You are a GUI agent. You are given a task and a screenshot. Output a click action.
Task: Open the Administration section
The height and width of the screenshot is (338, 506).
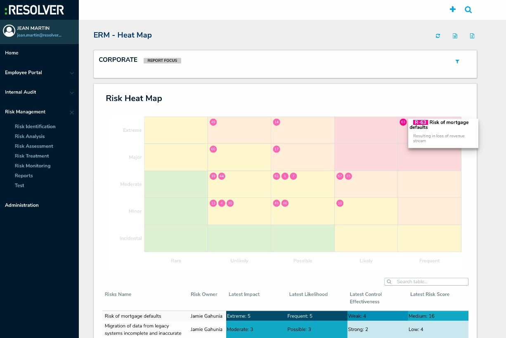coord(21,205)
